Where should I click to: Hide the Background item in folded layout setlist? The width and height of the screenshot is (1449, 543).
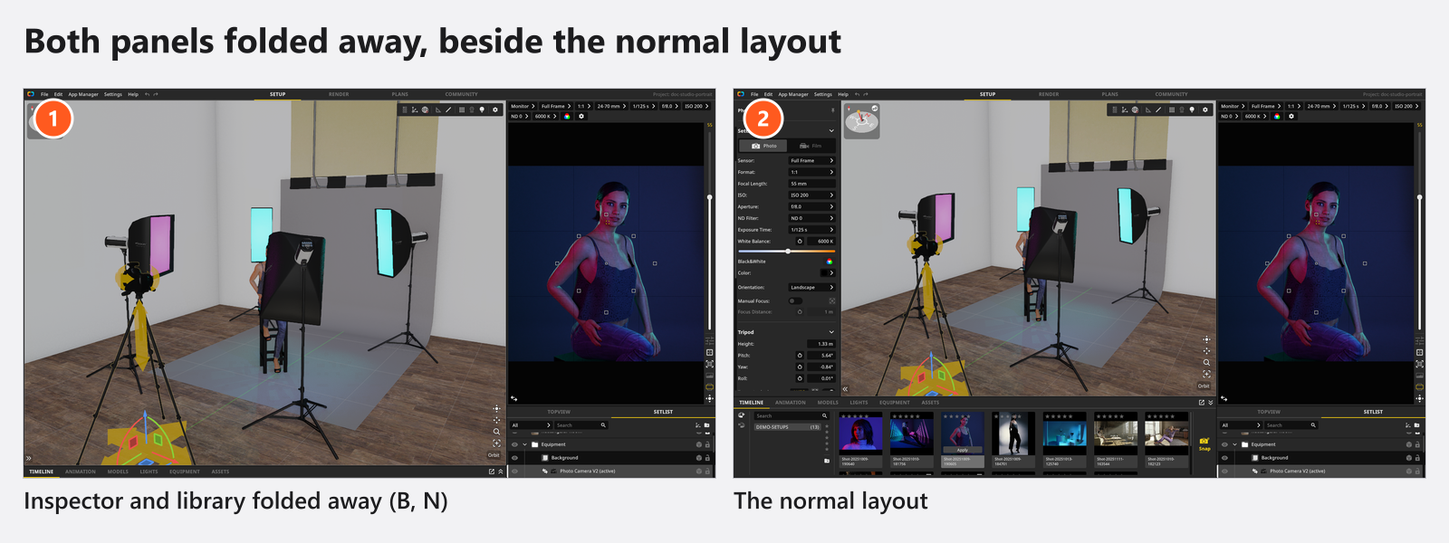(x=514, y=458)
